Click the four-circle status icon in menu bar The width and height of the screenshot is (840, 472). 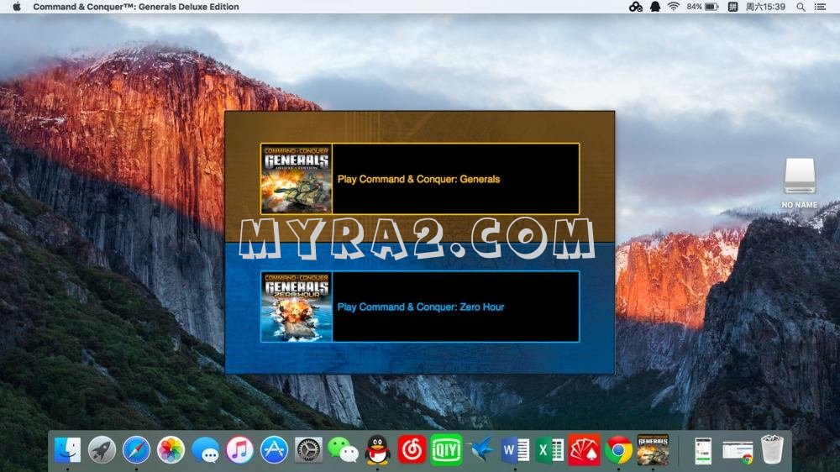click(x=636, y=7)
